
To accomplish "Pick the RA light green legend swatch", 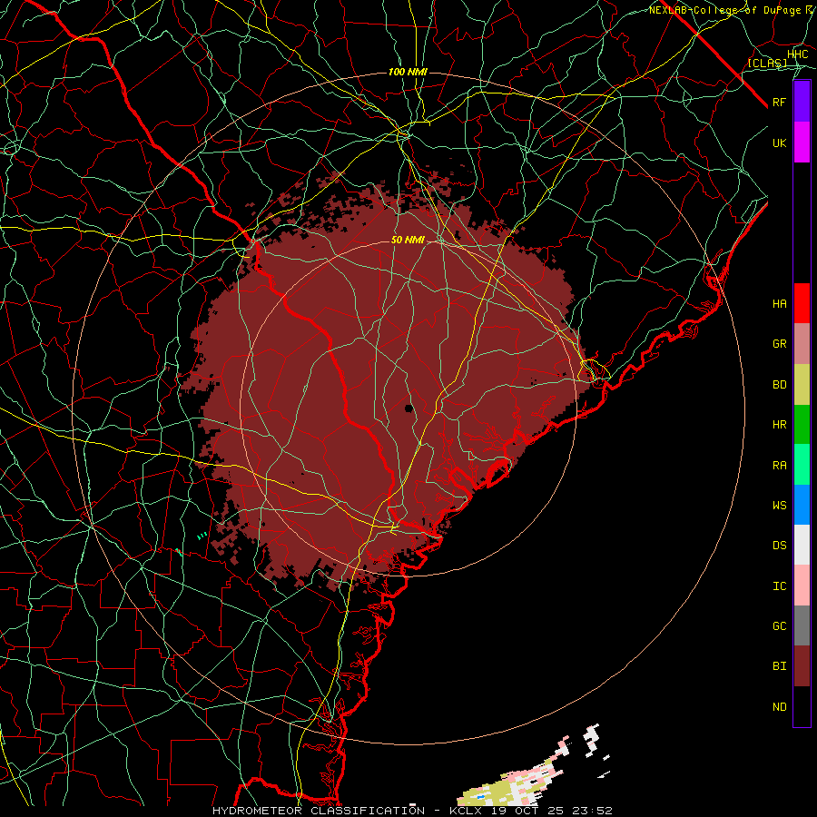I will pos(802,465).
